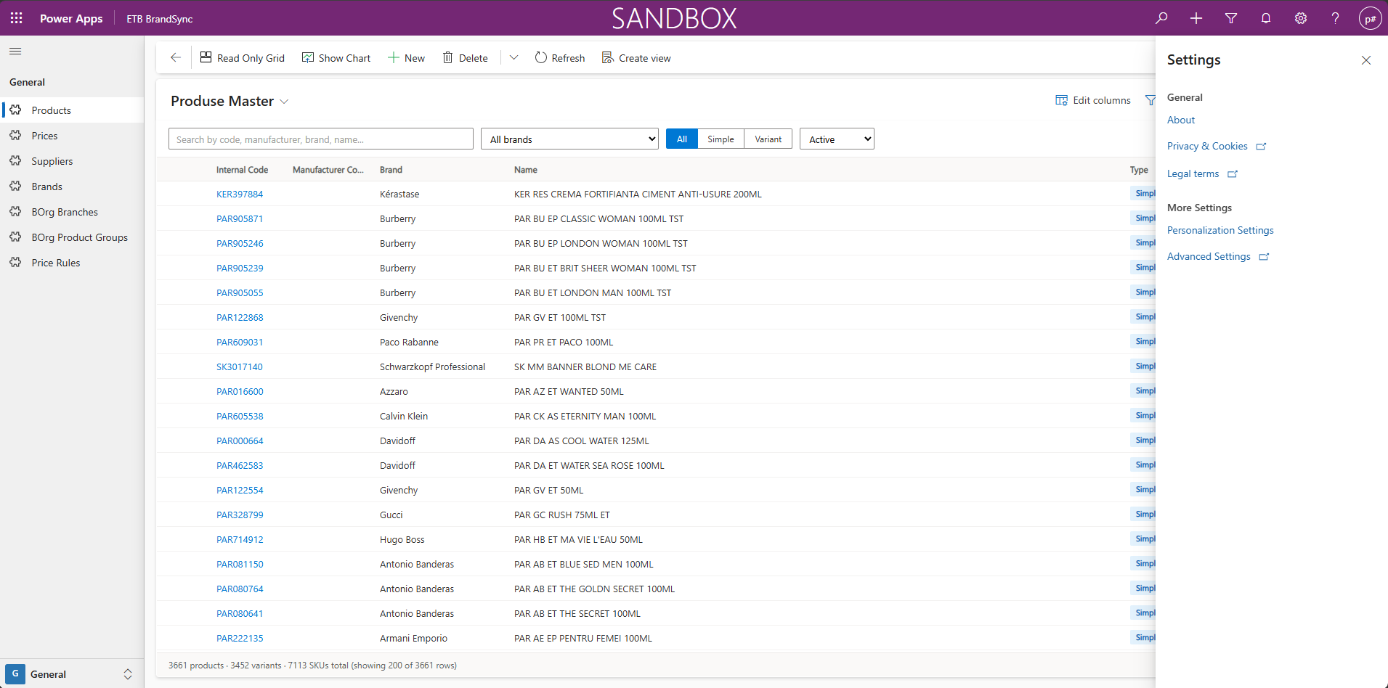Refresh the product grid
Image resolution: width=1388 pixels, height=688 pixels.
pyautogui.click(x=560, y=58)
